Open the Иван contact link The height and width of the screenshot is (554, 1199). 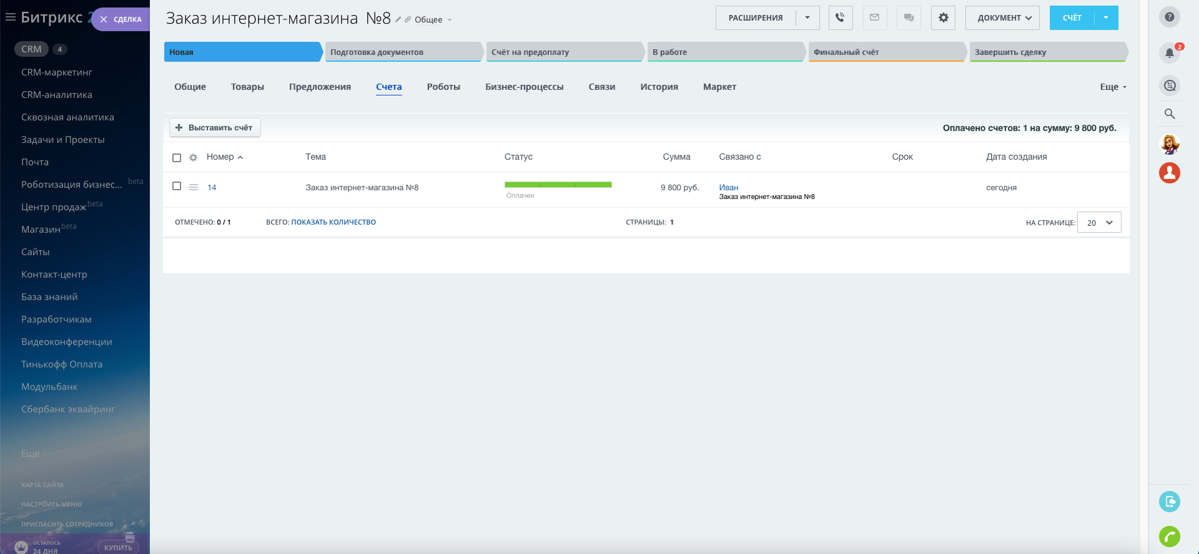tap(728, 187)
